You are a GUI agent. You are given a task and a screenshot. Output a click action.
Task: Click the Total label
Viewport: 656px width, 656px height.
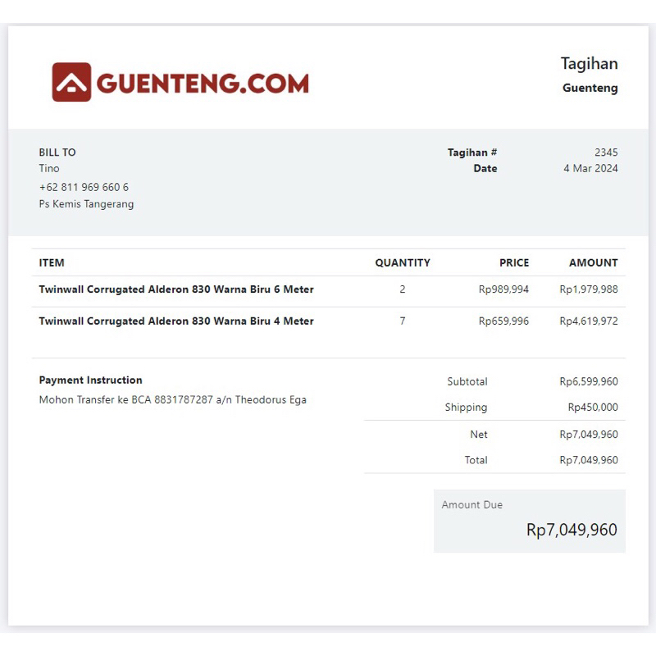point(476,460)
